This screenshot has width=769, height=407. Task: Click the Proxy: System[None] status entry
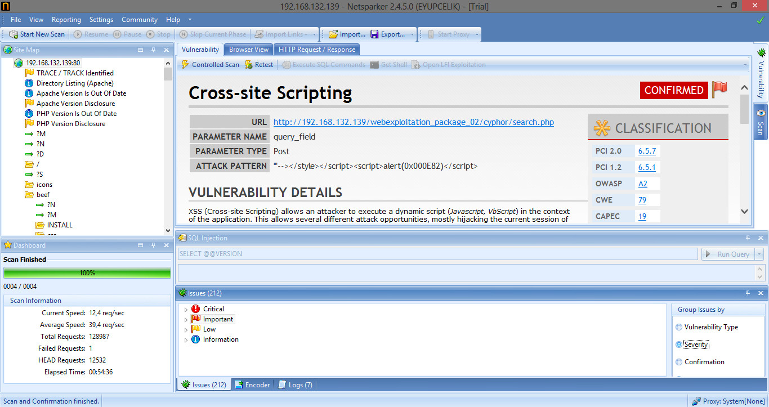click(728, 401)
